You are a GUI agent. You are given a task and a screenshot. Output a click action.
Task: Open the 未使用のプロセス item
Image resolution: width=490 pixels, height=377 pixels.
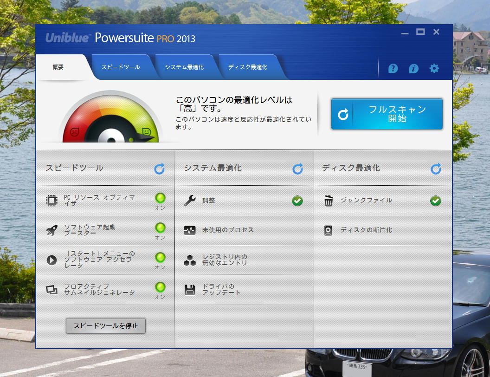click(x=228, y=230)
